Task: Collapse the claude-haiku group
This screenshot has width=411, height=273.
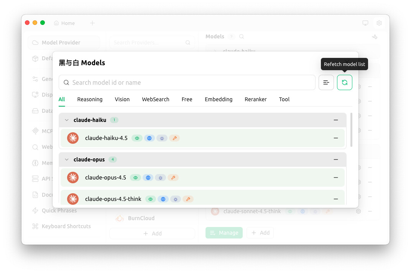Action: pyautogui.click(x=67, y=120)
